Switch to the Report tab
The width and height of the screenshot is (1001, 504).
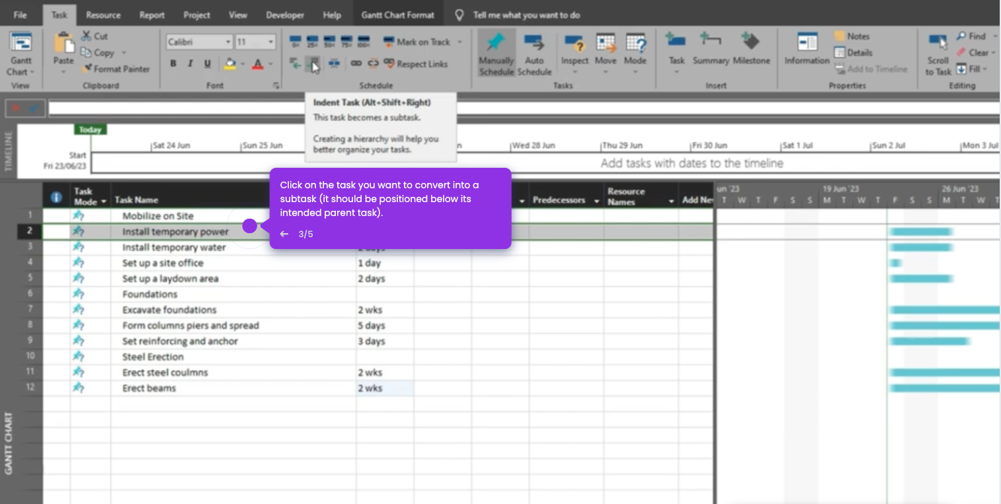[152, 15]
